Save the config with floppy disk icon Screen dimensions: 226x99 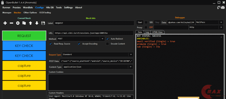pyautogui.click(x=43, y=23)
